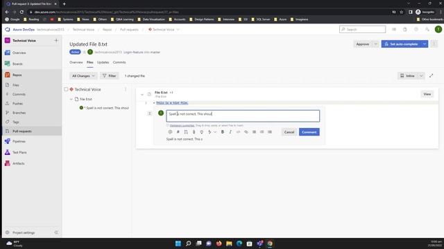Toggle the Markdown supported checkbox
444x249 pixels.
(167, 125)
